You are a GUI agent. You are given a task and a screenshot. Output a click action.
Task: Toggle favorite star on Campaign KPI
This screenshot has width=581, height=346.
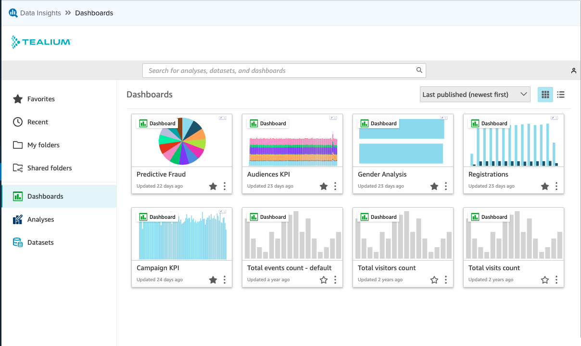tap(213, 280)
